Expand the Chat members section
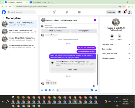The image size is (135, 108). click(x=116, y=49)
